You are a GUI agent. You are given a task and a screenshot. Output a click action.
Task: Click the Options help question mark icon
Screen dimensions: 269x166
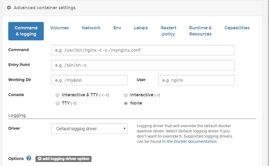tap(29, 158)
